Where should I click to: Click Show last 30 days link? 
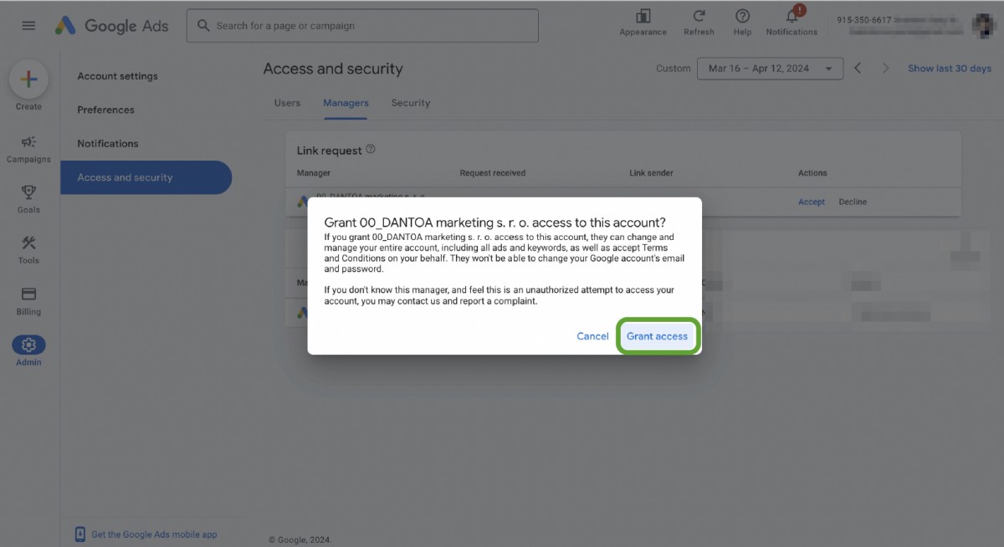tap(950, 69)
